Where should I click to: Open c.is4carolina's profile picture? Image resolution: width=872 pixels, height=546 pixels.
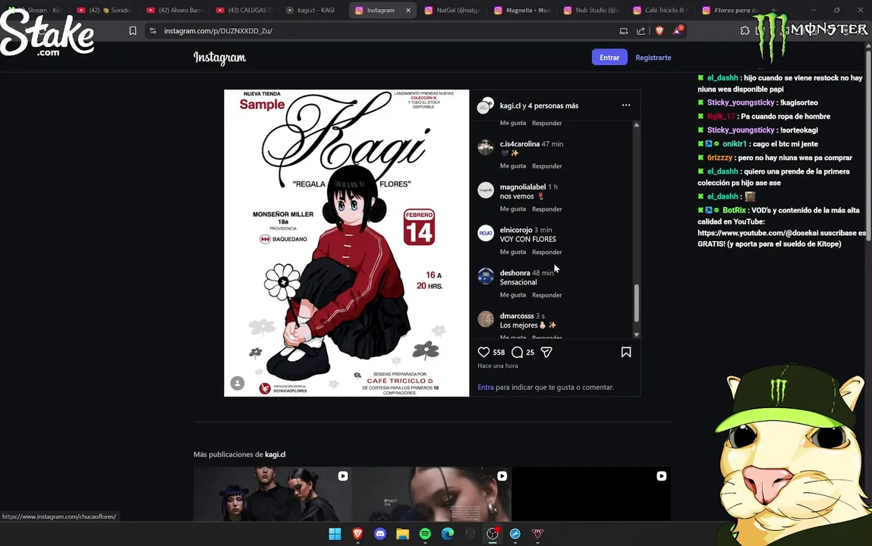pos(486,148)
